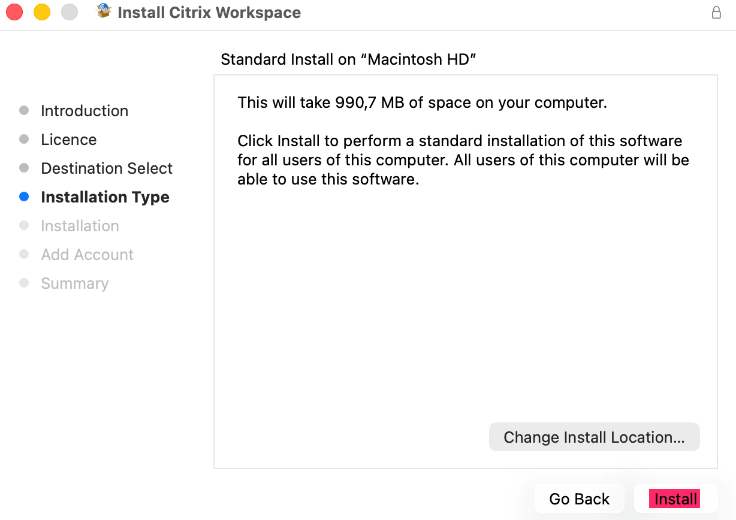Click the Installation Type step

[105, 197]
